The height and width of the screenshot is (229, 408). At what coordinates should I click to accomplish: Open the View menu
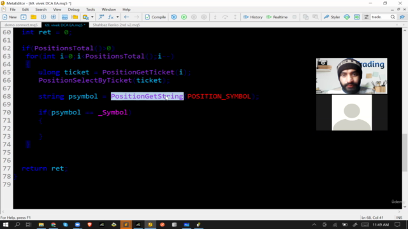click(57, 10)
